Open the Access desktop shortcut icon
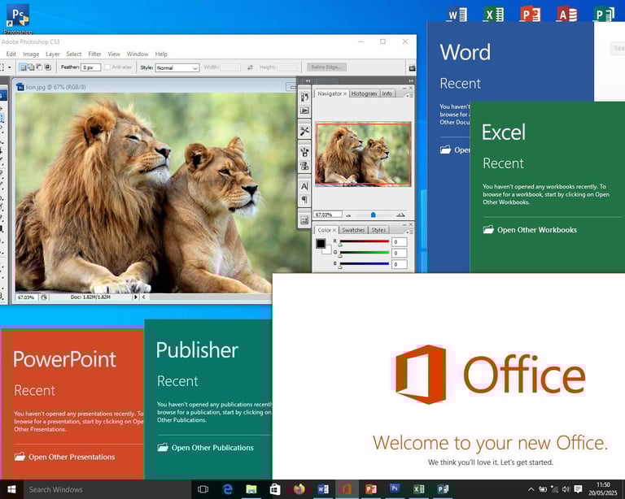This screenshot has height=499, width=625. pyautogui.click(x=566, y=15)
